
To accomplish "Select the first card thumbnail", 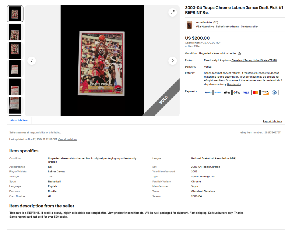I will click(15, 14).
